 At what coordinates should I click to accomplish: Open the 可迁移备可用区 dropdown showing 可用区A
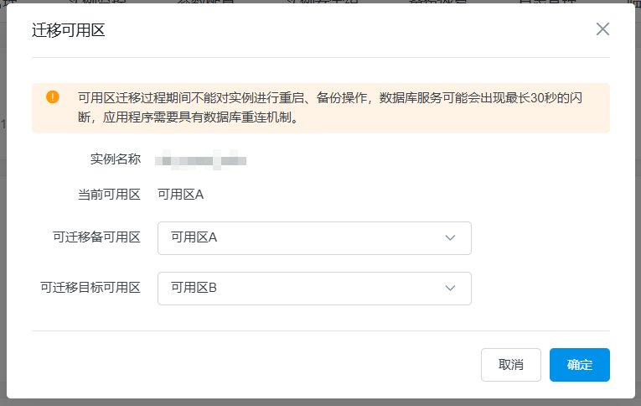(314, 238)
